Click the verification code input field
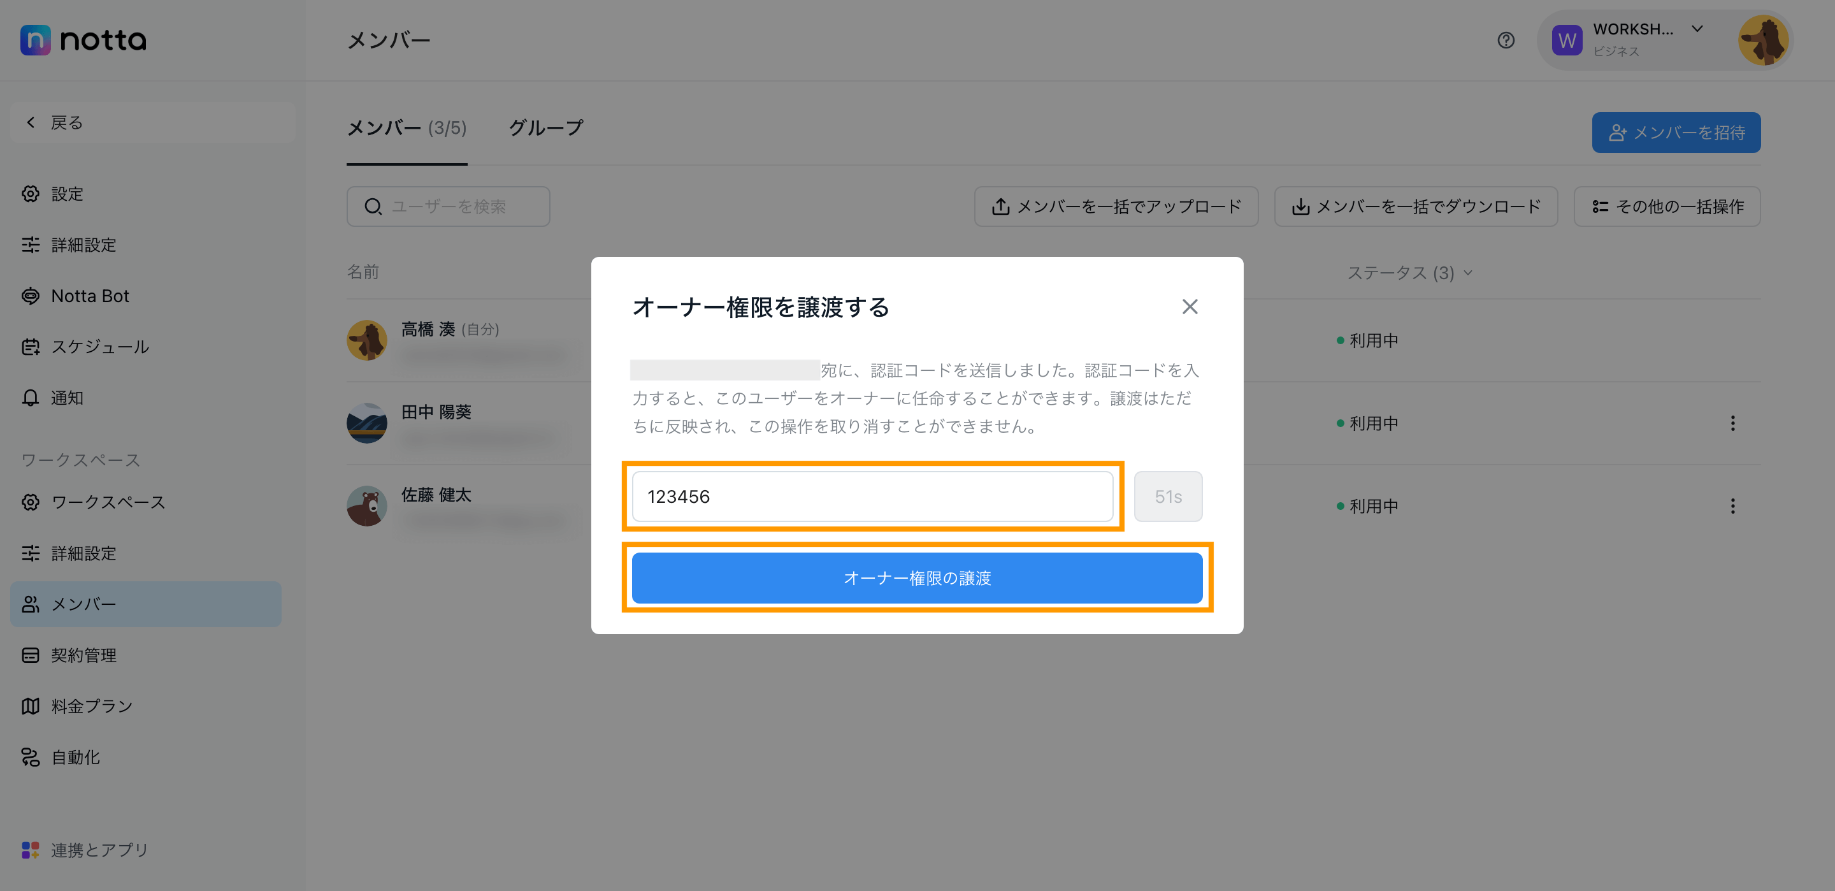 pyautogui.click(x=873, y=496)
